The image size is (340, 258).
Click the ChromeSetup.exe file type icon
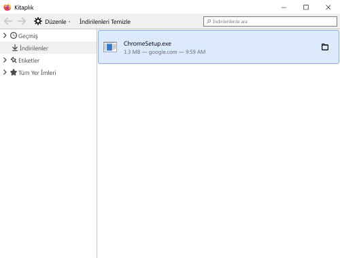[x=110, y=47]
